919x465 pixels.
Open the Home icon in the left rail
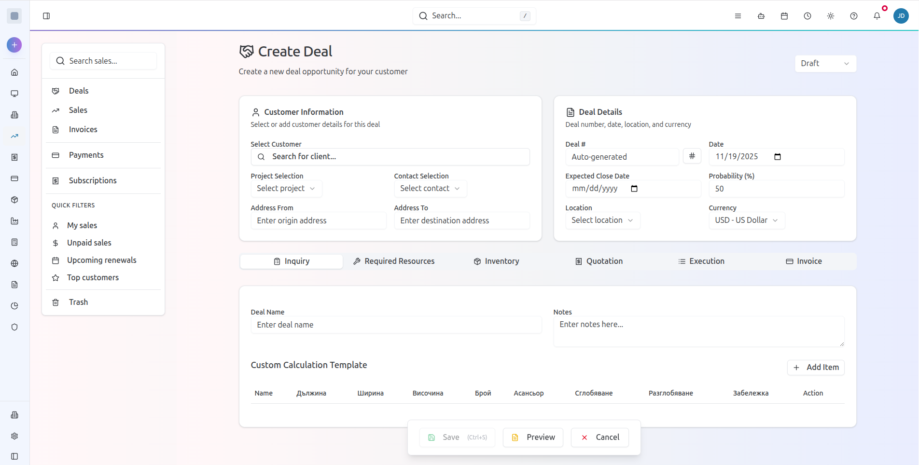click(x=14, y=72)
